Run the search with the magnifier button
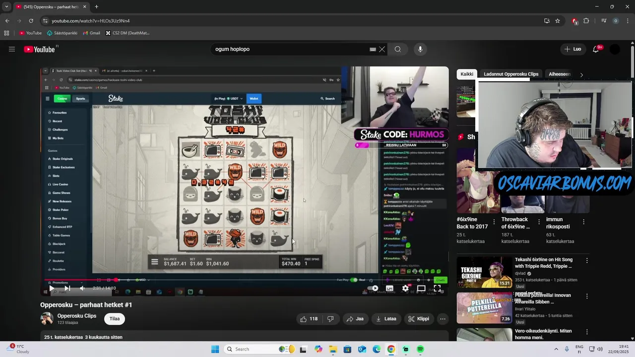The height and width of the screenshot is (357, 635). 398,49
